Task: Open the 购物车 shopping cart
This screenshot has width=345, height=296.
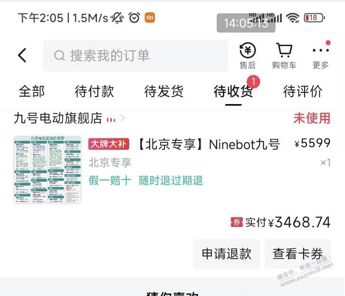Action: [x=284, y=56]
